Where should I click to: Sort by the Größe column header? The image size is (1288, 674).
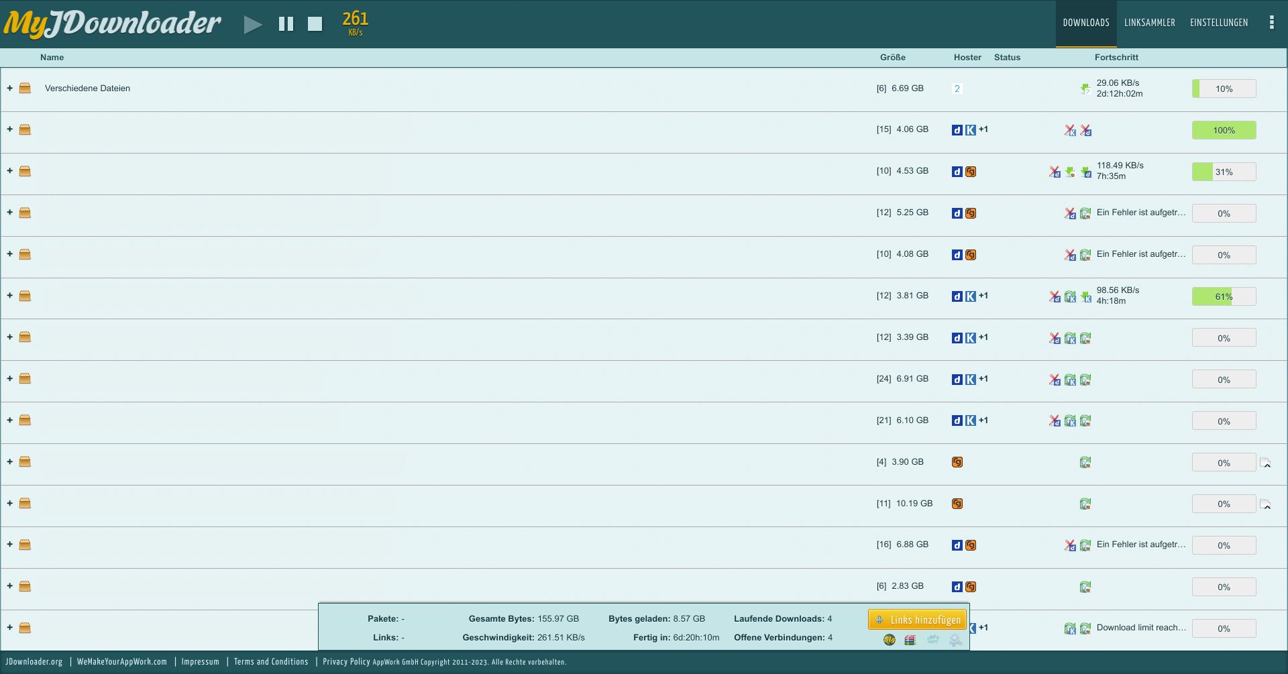point(893,57)
